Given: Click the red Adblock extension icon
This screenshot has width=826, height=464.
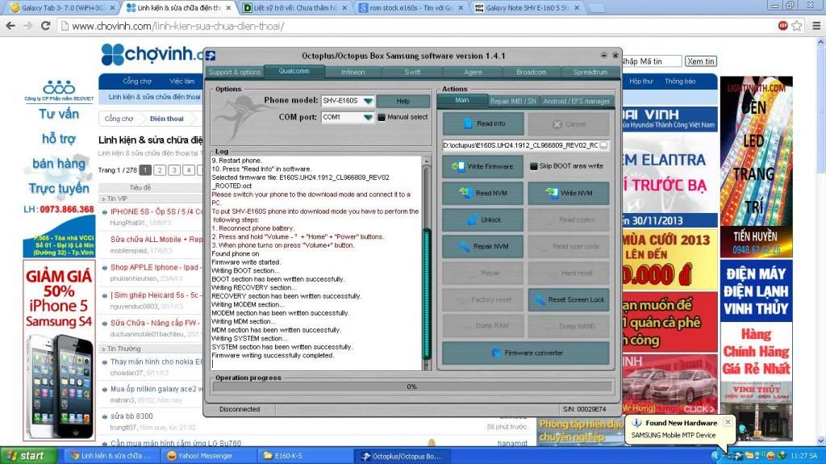Looking at the screenshot, I should 782,26.
